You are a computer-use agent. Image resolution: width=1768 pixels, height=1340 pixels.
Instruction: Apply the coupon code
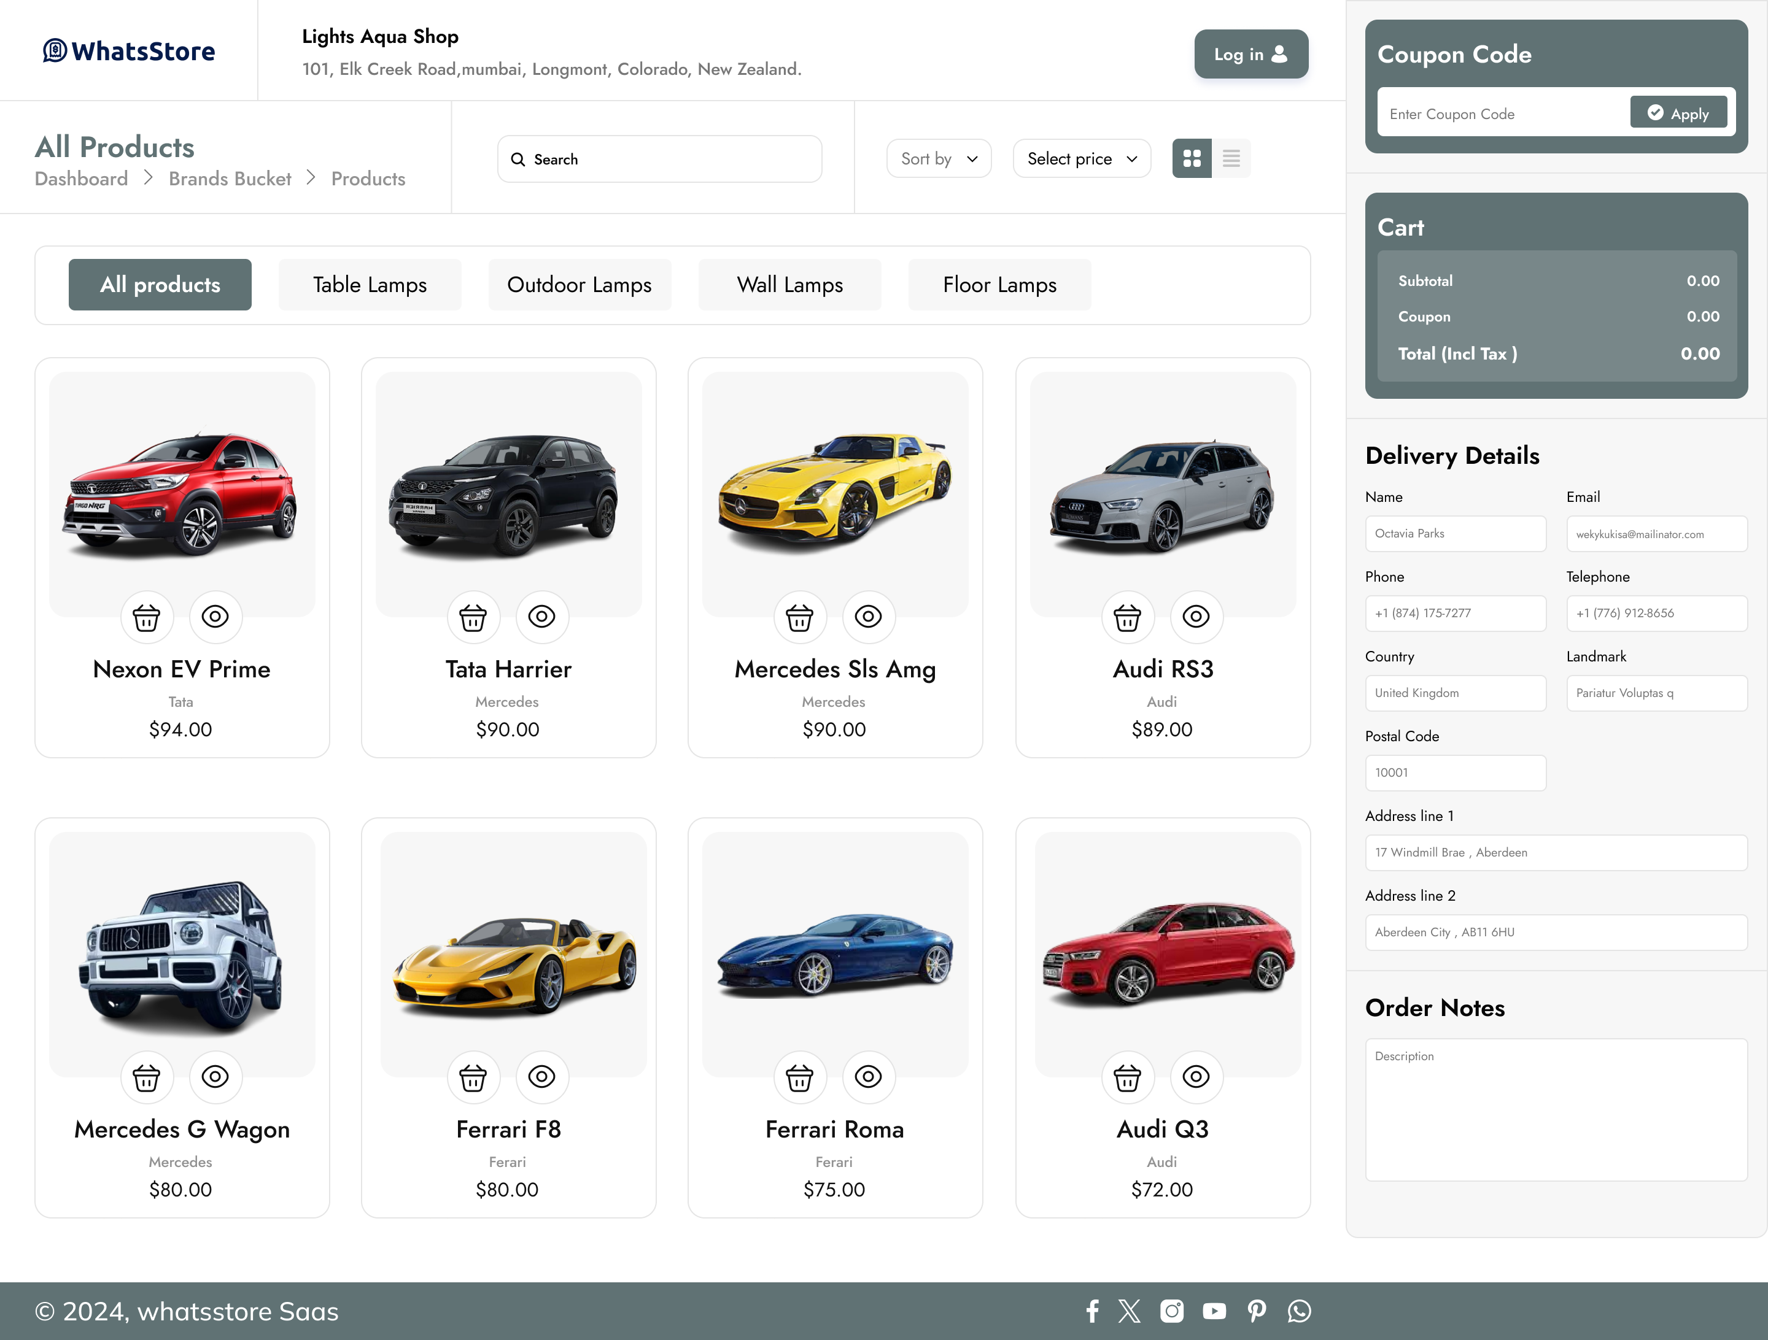tap(1678, 114)
